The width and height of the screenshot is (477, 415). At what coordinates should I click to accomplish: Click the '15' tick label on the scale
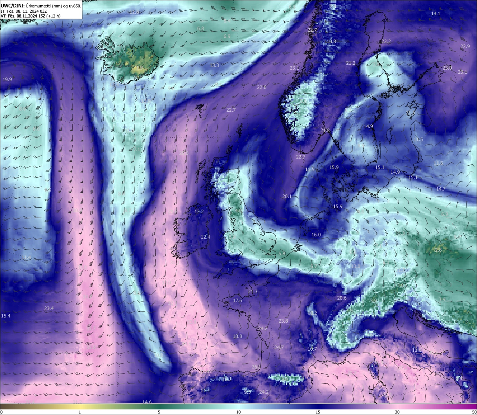point(318,412)
